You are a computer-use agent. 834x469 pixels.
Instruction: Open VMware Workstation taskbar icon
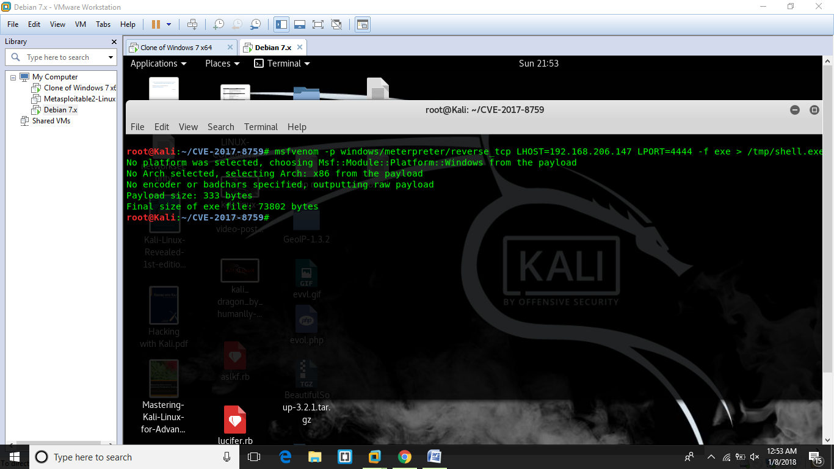pyautogui.click(x=375, y=457)
